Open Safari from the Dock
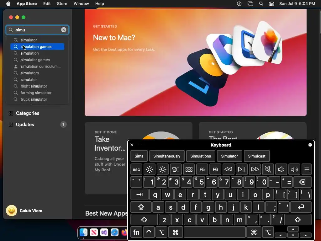321x241 pixels. (x=114, y=232)
